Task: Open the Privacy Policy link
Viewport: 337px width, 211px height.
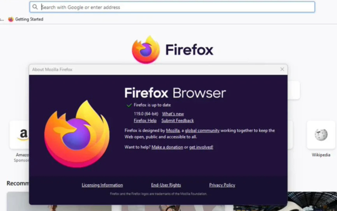Action: (x=222, y=185)
